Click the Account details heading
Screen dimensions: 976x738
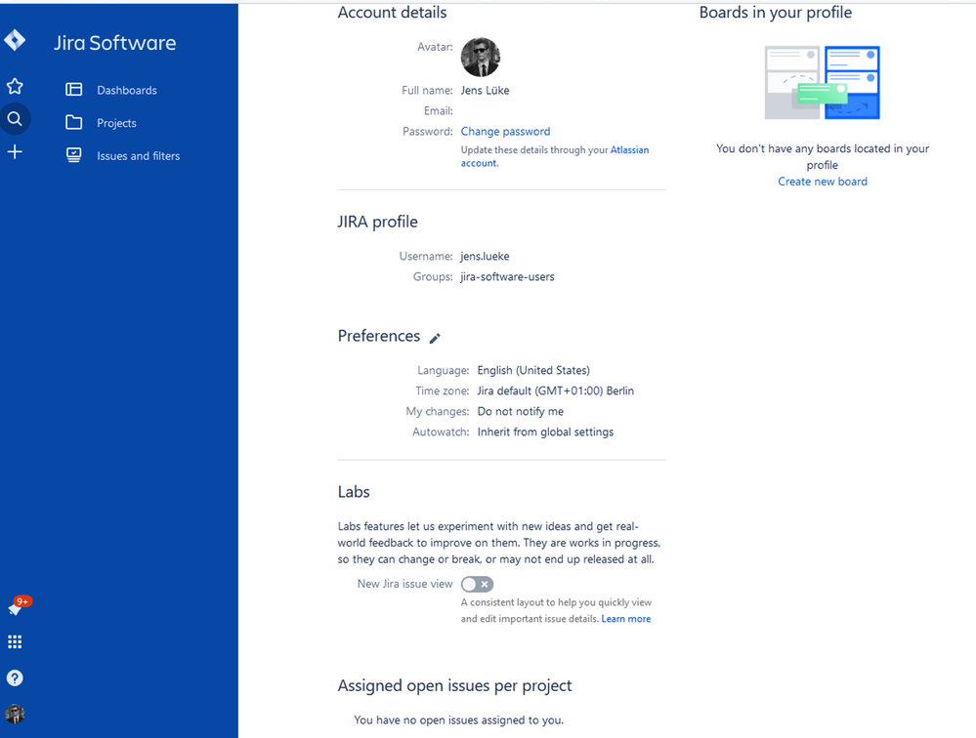[392, 13]
